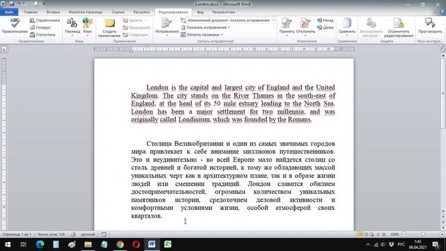This screenshot has width=446, height=251.
Task: Switch to print layout view
Action: 360,234
